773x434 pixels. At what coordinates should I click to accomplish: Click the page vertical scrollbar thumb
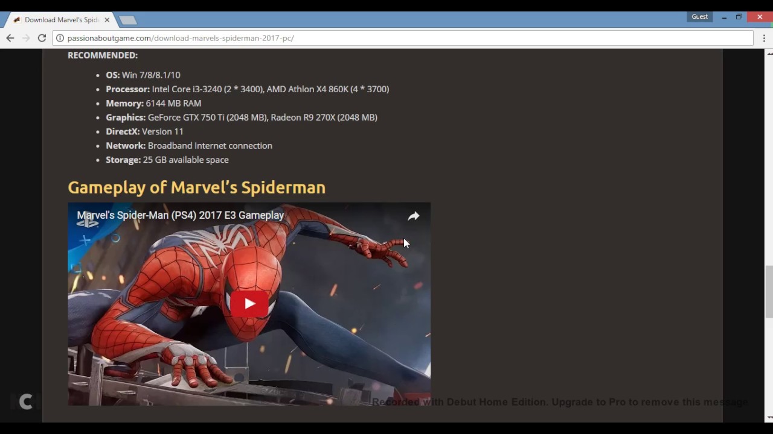tap(769, 291)
